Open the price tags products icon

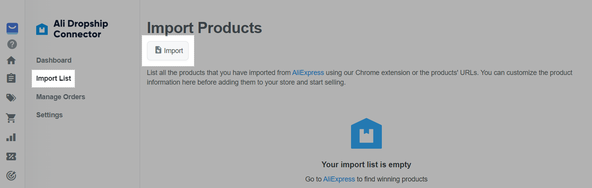tap(12, 98)
